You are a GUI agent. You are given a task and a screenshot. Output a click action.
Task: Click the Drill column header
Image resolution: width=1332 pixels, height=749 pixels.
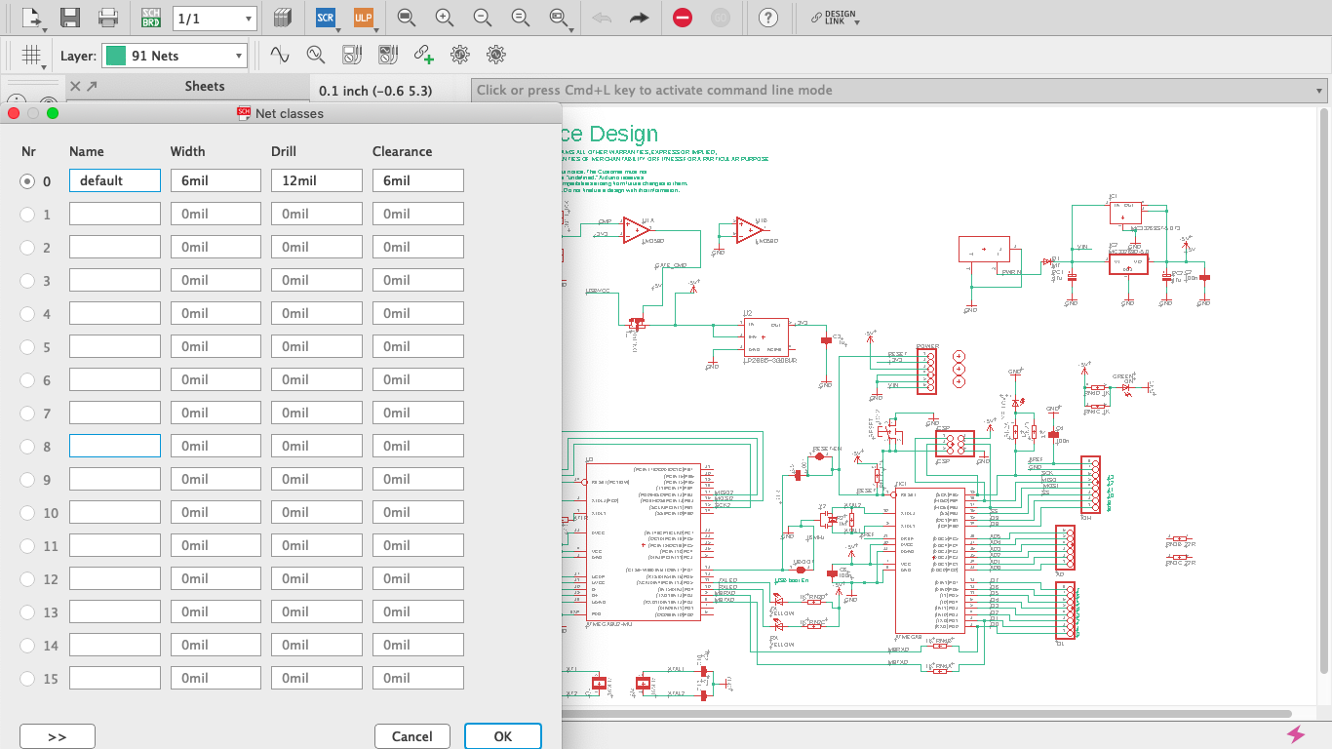click(x=284, y=151)
